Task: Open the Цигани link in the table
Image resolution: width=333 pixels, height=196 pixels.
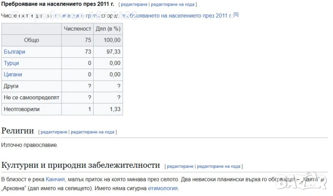Action: [x=13, y=75]
